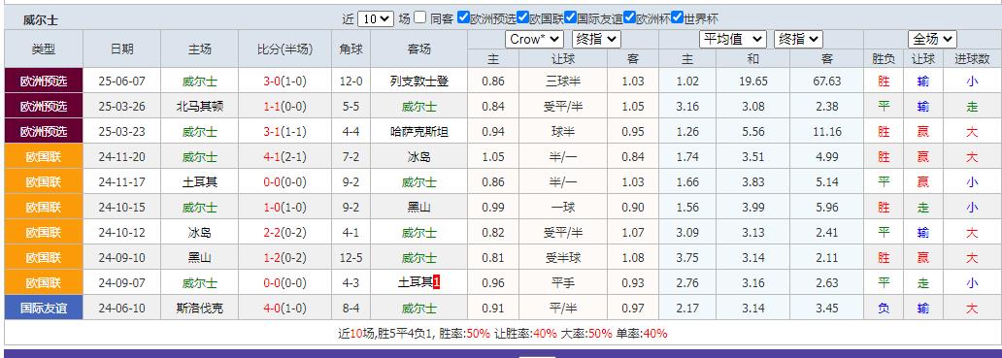The width and height of the screenshot is (1002, 358).
Task: Open the 终指 dropdown next to Crow*
Action: (x=596, y=40)
